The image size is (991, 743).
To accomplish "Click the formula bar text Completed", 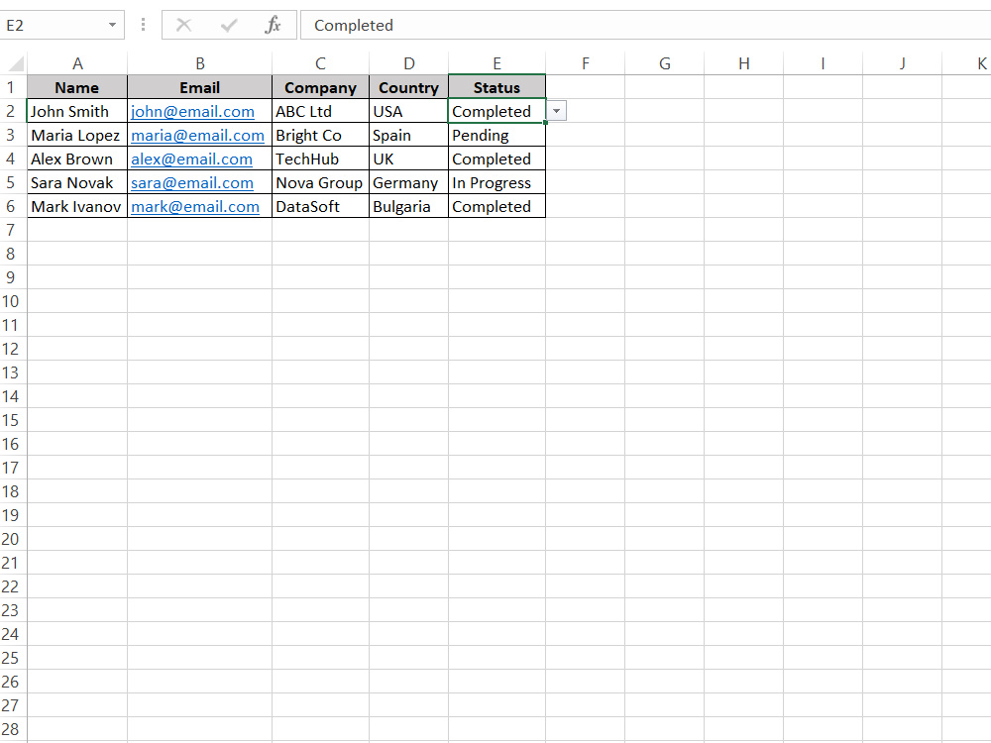I will (354, 26).
